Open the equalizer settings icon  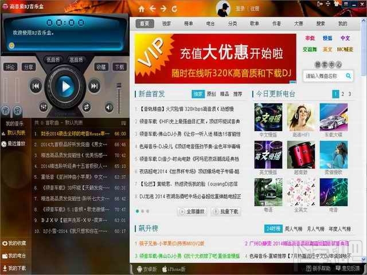(x=44, y=107)
